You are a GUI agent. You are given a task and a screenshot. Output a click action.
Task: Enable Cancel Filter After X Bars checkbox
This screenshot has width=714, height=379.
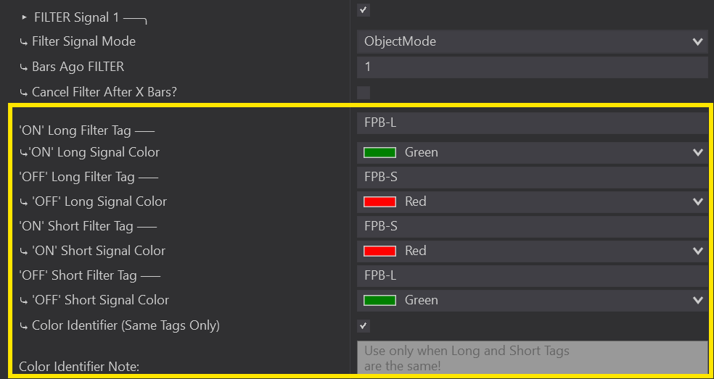tap(364, 93)
